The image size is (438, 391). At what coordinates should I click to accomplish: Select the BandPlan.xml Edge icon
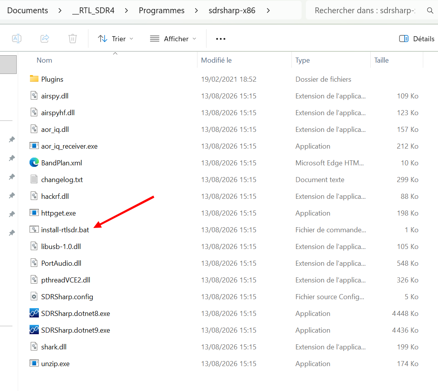34,163
